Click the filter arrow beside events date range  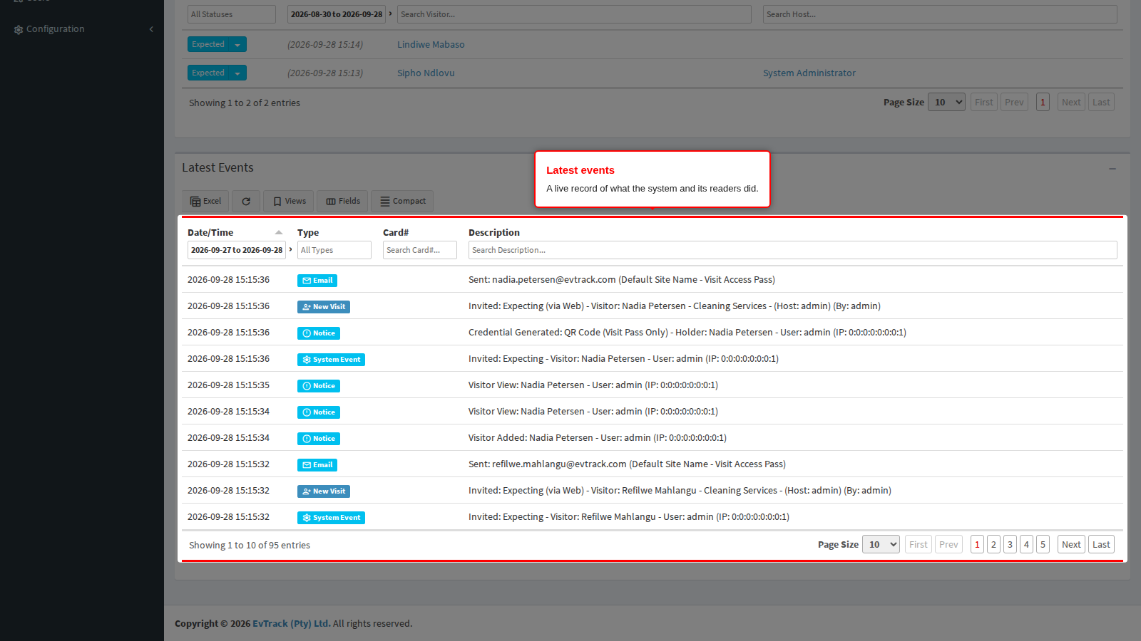pos(291,249)
